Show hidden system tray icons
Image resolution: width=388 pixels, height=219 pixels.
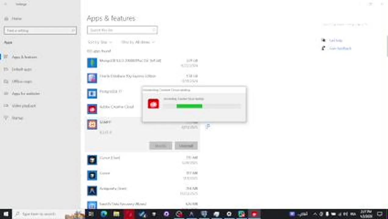coord(315,214)
